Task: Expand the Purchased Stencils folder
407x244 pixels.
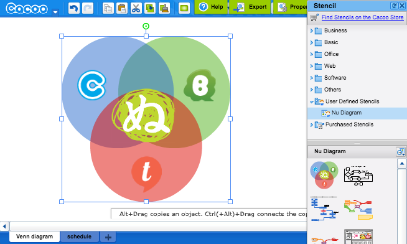Action: pyautogui.click(x=312, y=125)
